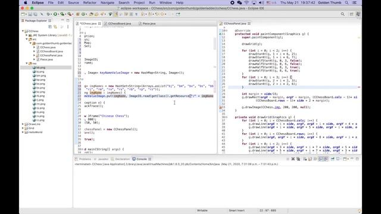Click Toggle Mark Occurrences highlighter icon
381x214 pixels.
[x=115, y=14]
